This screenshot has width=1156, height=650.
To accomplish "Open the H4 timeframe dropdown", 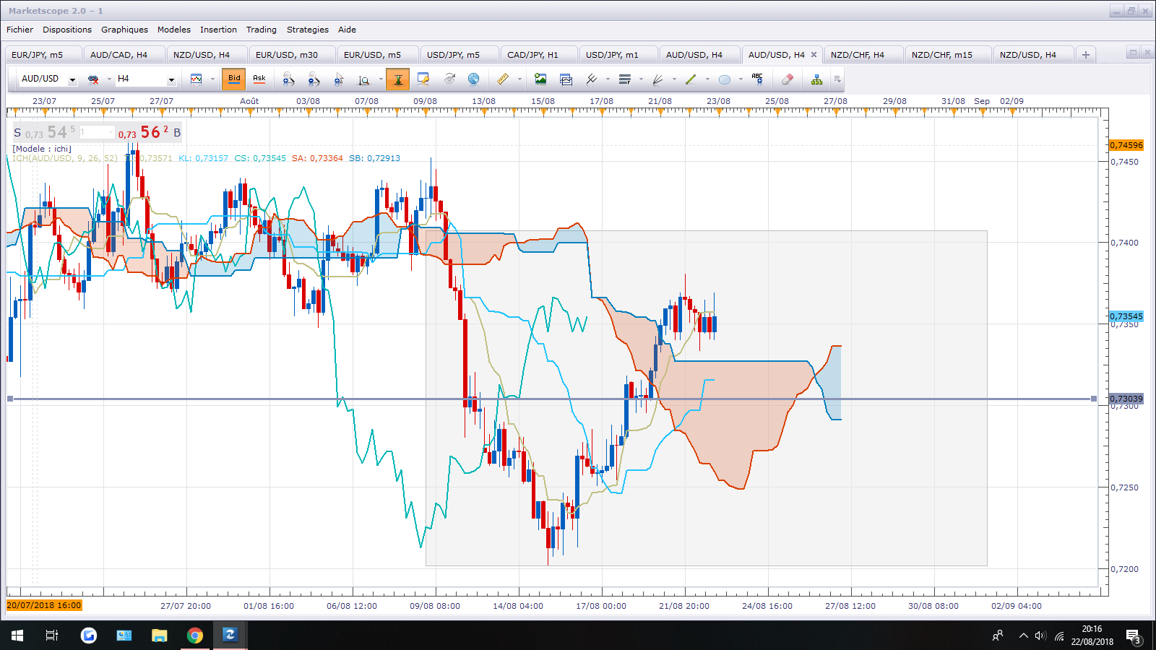I will click(x=171, y=79).
